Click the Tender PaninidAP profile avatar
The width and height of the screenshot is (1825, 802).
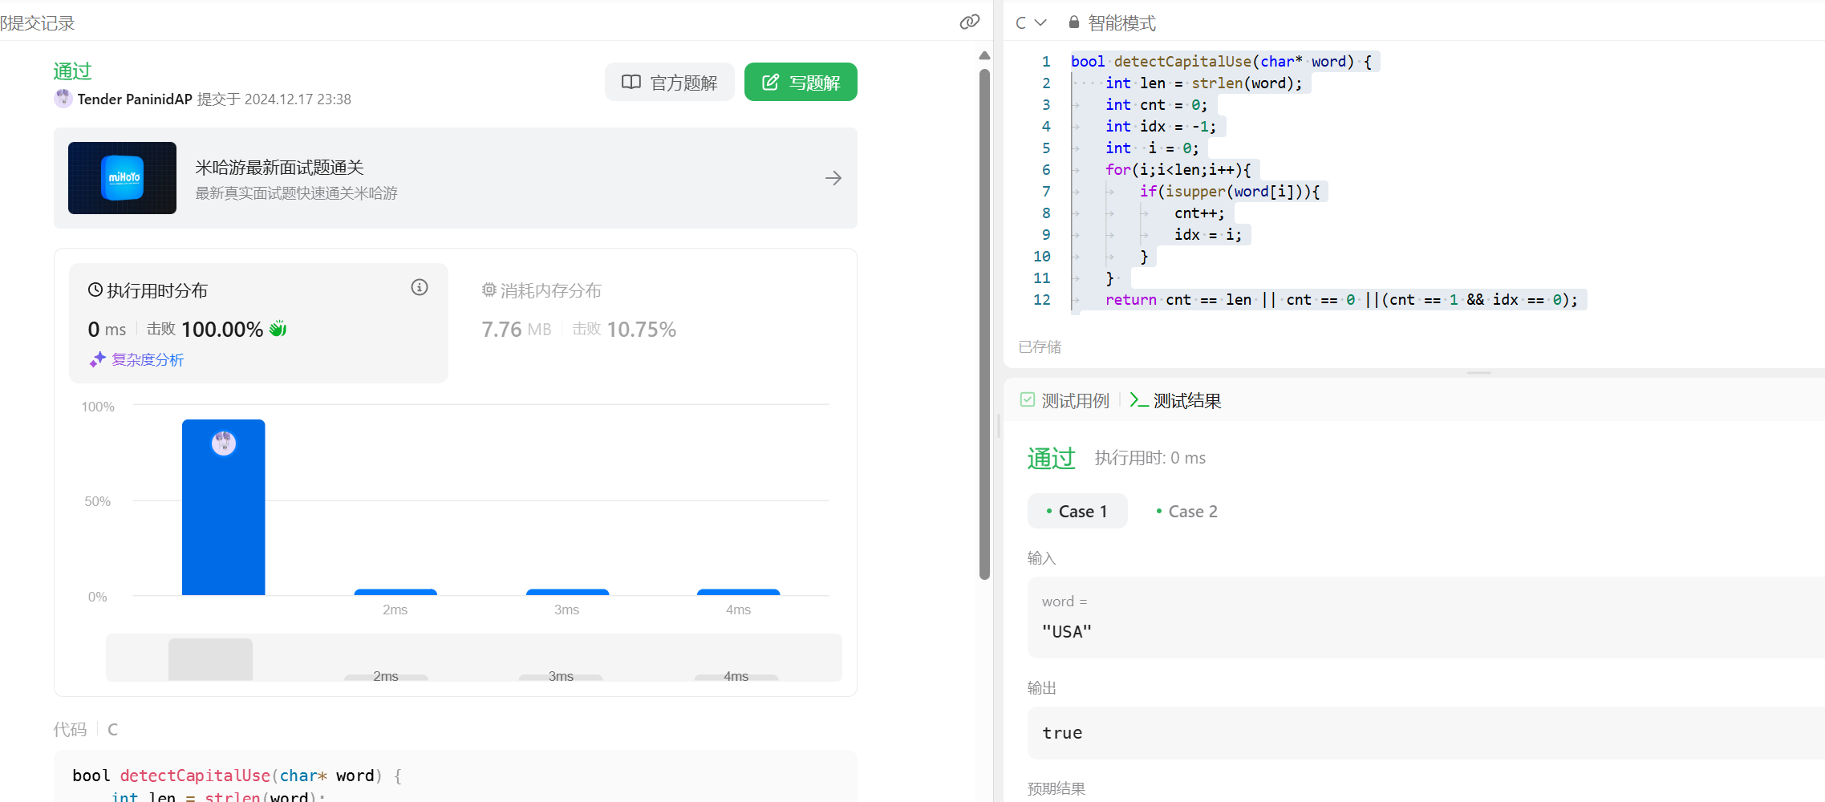click(63, 99)
